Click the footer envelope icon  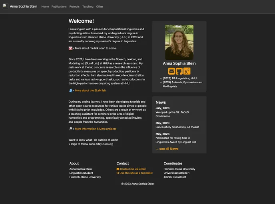(118, 169)
